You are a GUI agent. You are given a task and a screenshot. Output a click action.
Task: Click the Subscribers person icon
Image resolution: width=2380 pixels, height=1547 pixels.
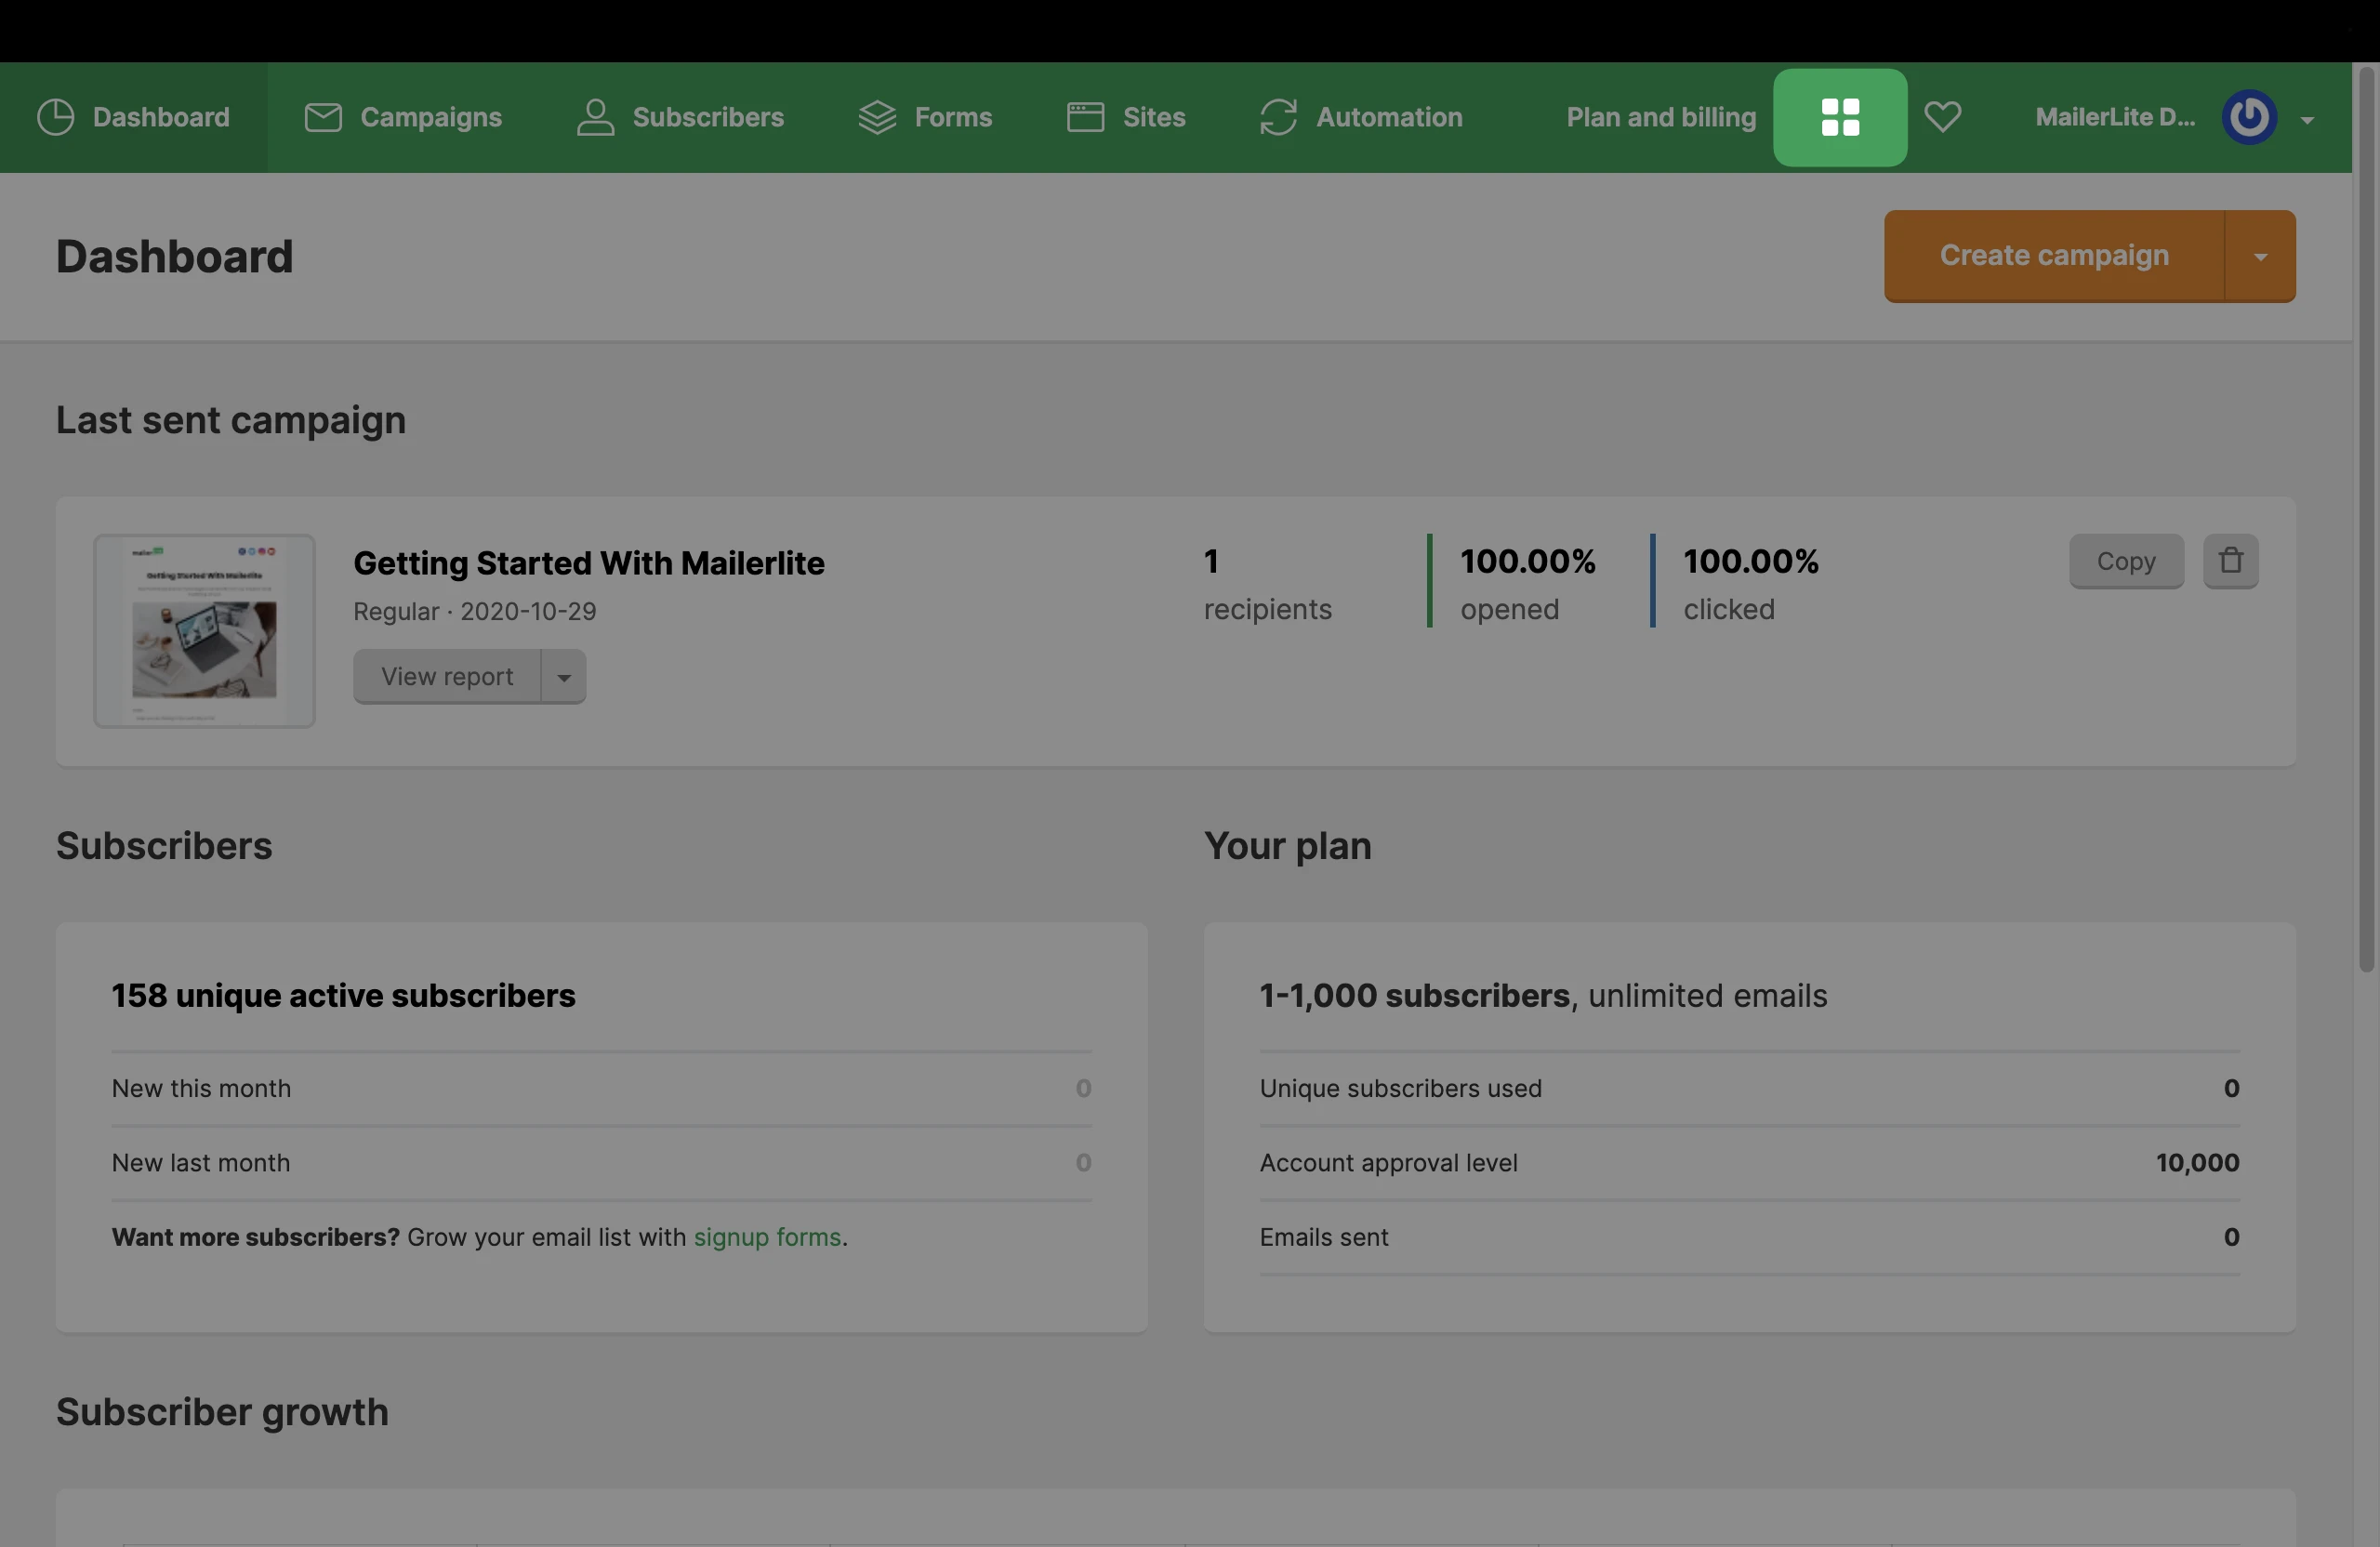[x=595, y=117]
